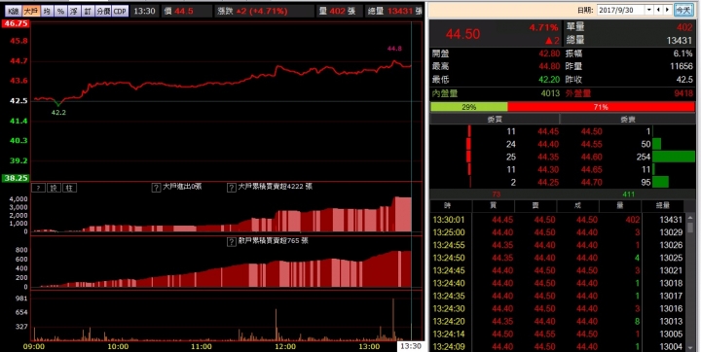701x352 pixels.
Task: Select the 13:30:01 trade row
Action: (558, 220)
